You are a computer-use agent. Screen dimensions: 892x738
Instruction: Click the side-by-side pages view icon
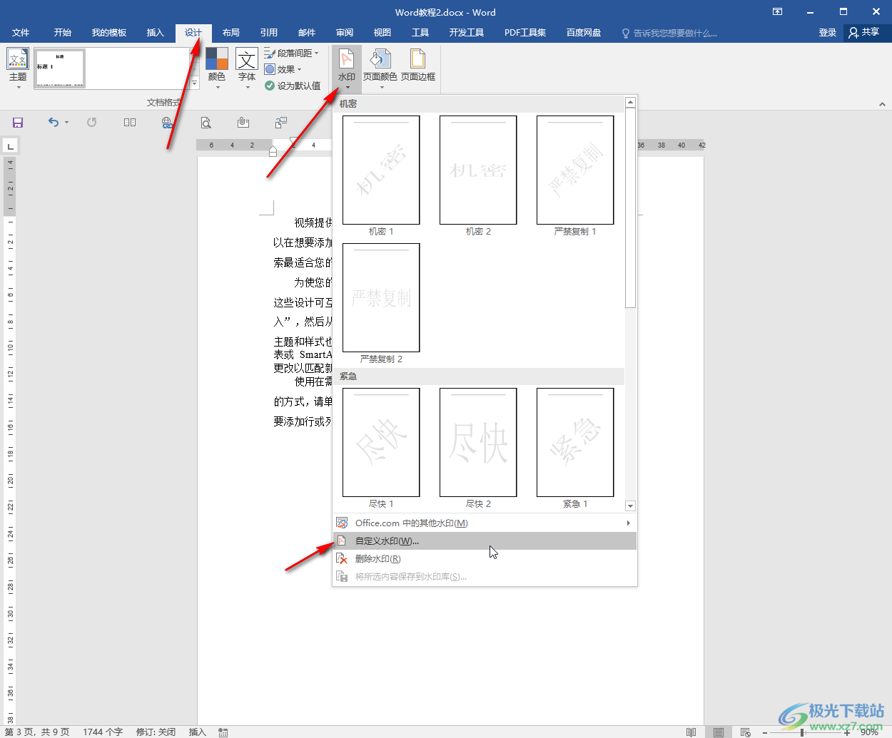coord(130,123)
